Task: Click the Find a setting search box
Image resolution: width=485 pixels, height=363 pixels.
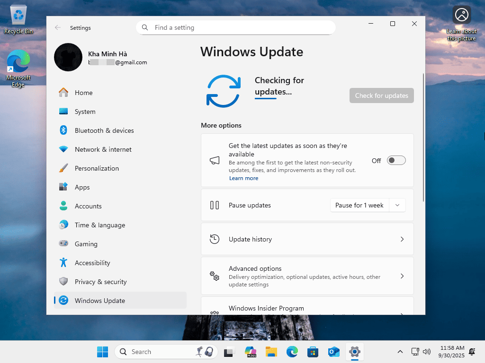Action: [x=242, y=28]
